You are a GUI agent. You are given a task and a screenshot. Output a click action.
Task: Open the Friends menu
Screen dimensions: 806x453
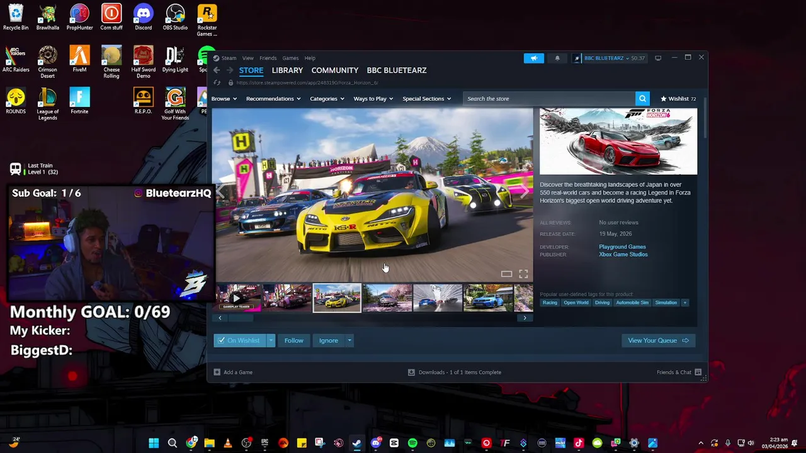click(268, 58)
